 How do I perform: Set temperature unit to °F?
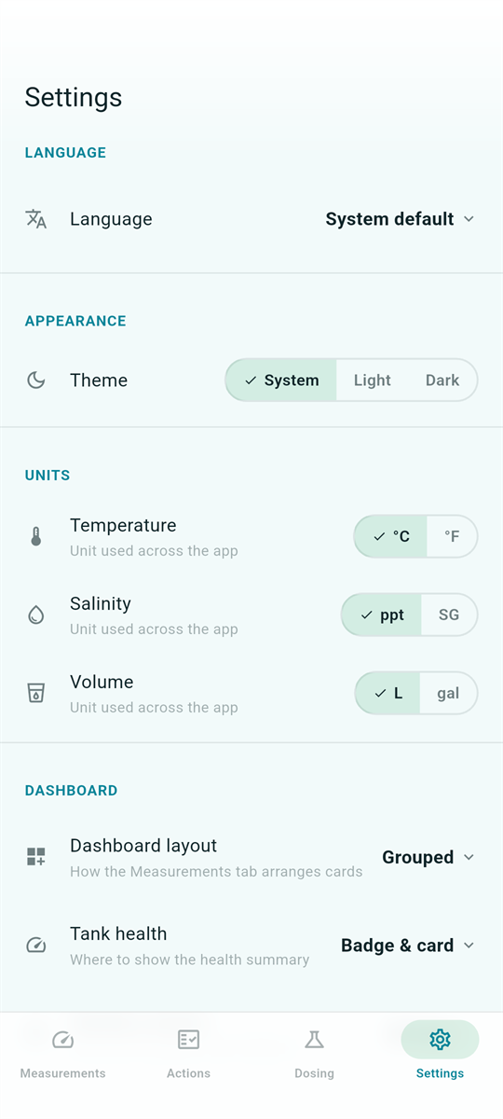(452, 537)
